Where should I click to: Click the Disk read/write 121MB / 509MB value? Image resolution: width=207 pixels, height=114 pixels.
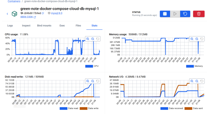(x=34, y=77)
